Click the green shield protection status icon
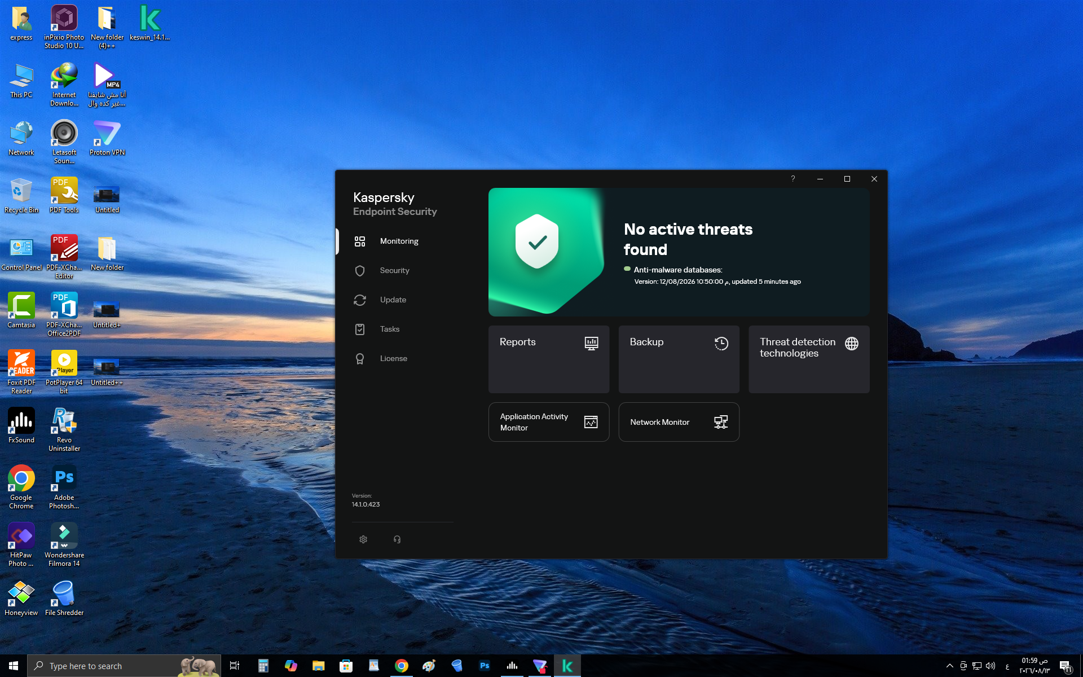The height and width of the screenshot is (677, 1083). [537, 241]
